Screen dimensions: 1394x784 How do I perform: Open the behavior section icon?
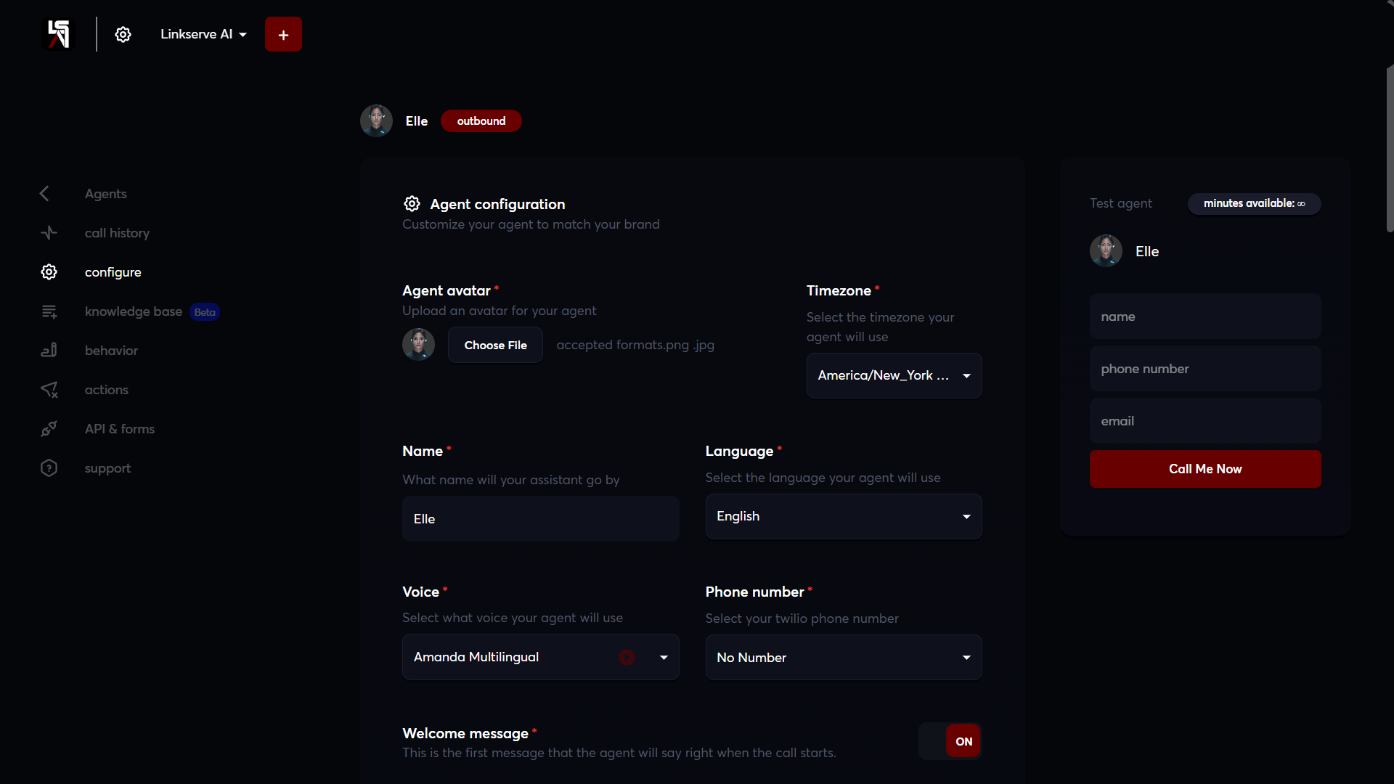pos(49,350)
